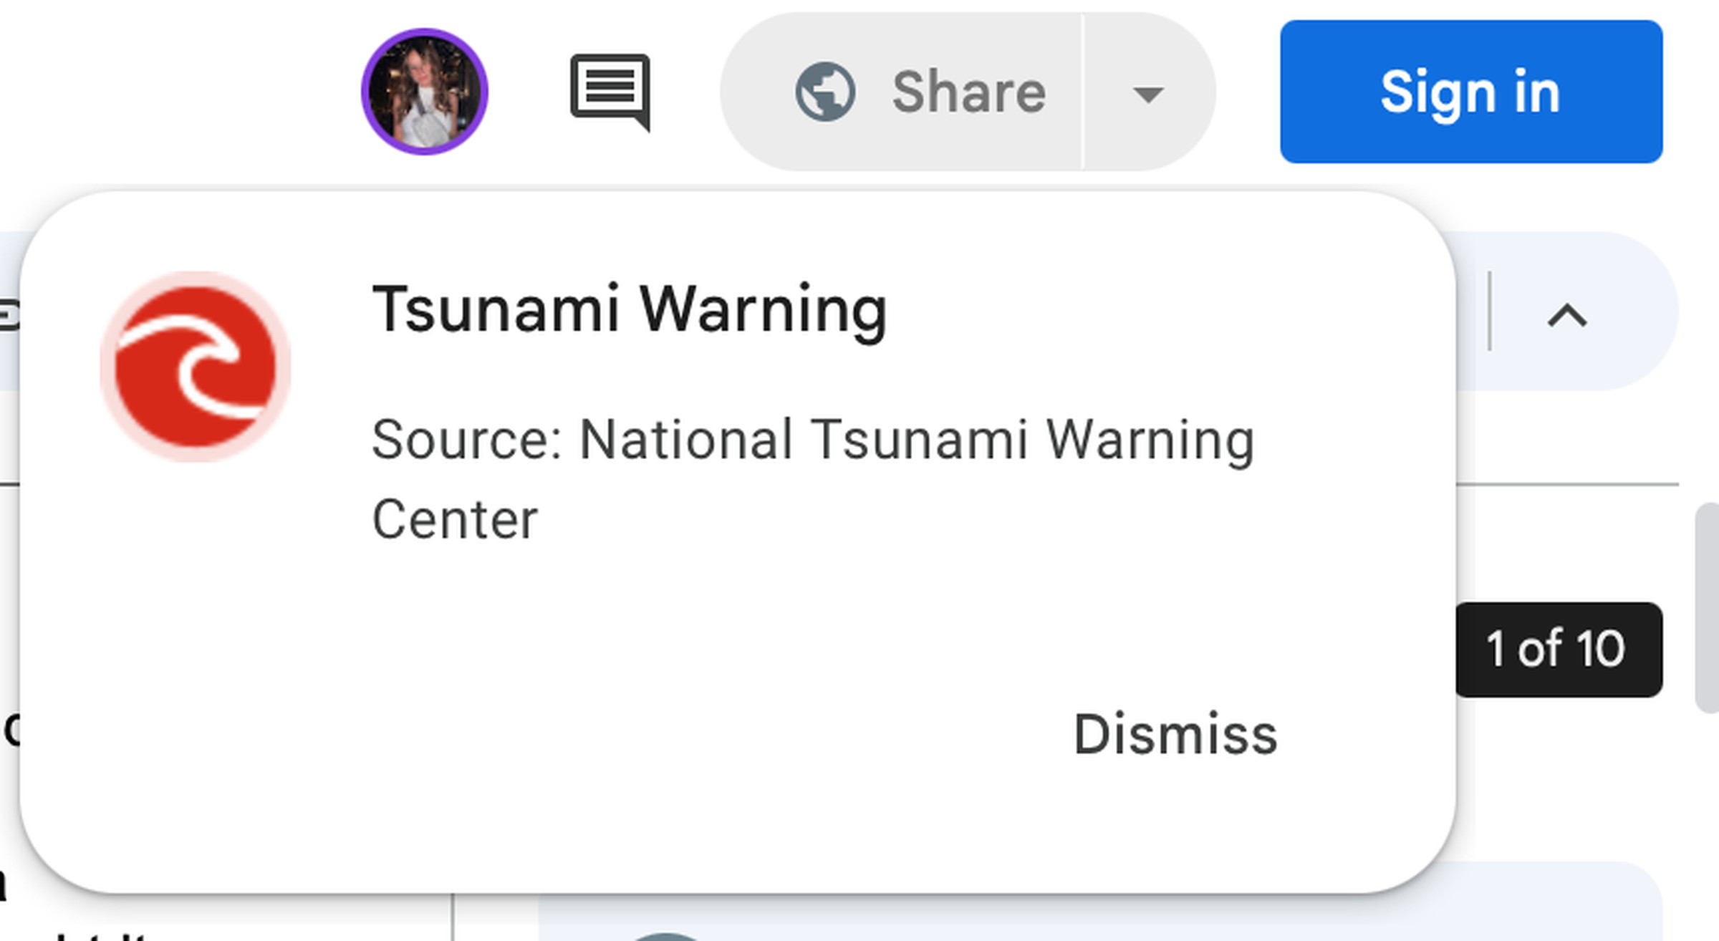1719x941 pixels.
Task: Click the light blue panel at bottom right
Action: [1100, 902]
